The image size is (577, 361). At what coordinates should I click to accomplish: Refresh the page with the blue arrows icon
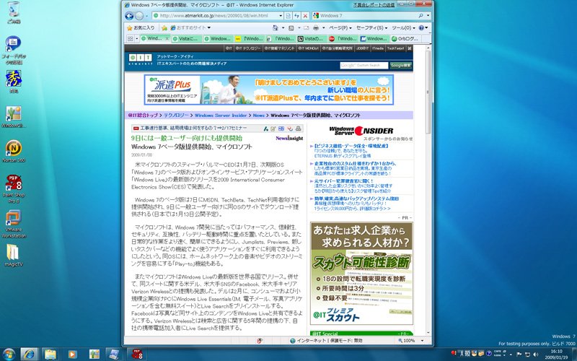(x=296, y=16)
